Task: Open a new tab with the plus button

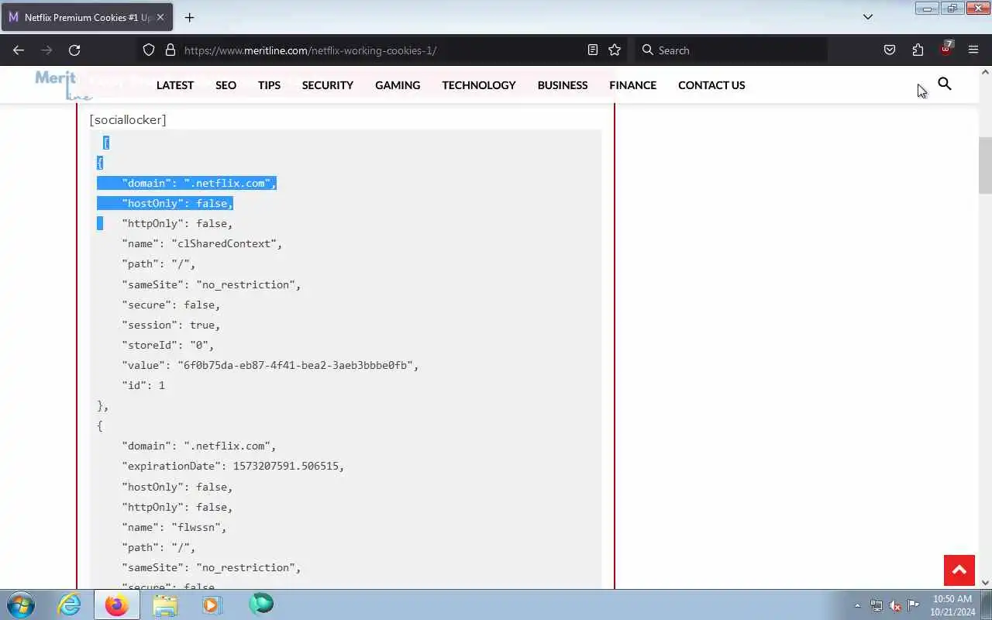Action: pyautogui.click(x=189, y=17)
